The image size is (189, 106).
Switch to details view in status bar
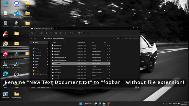coord(136,87)
